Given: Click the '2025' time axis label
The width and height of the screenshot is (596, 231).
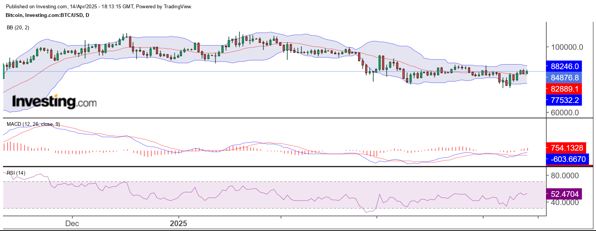Looking at the screenshot, I should click(178, 223).
